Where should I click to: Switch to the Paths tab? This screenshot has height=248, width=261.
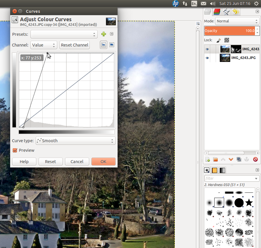tap(226, 12)
